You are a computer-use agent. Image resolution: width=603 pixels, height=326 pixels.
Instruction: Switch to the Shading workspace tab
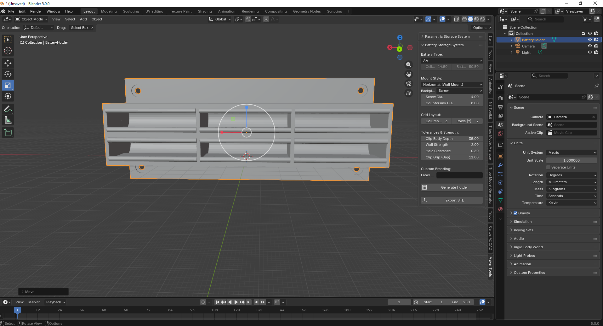coord(205,11)
